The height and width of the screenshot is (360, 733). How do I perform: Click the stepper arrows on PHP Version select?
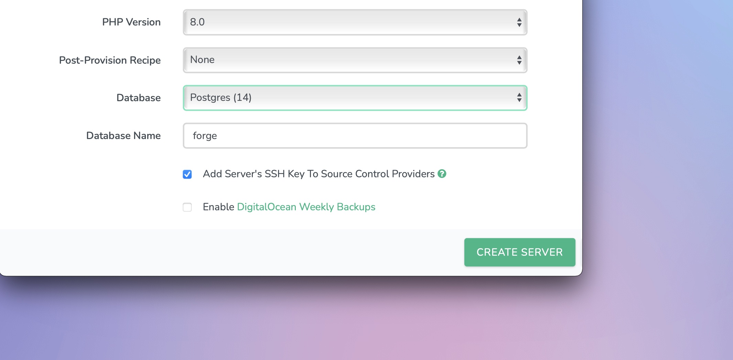(x=519, y=22)
